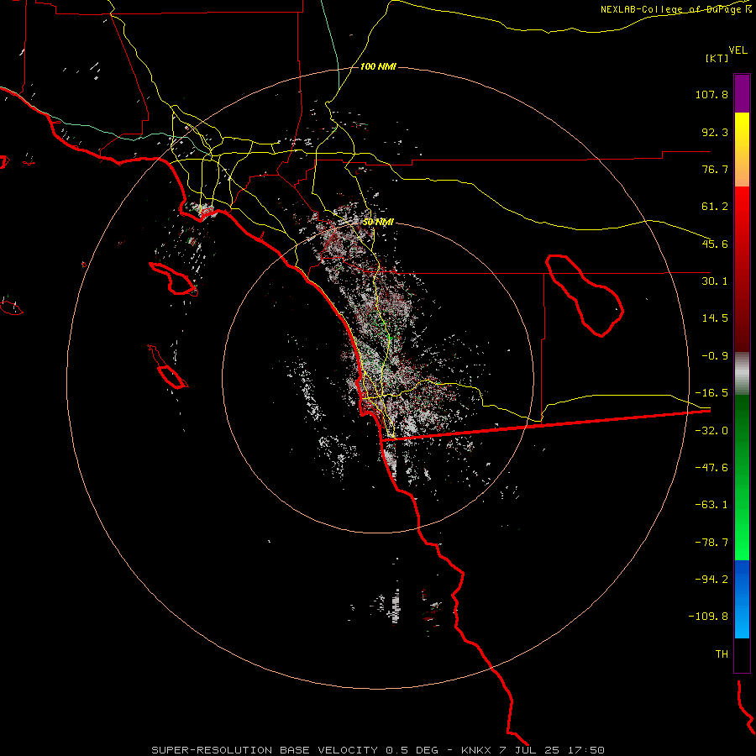This screenshot has width=756, height=756.
Task: Click the Super-Resolution Base Velocity caption
Action: 378,750
